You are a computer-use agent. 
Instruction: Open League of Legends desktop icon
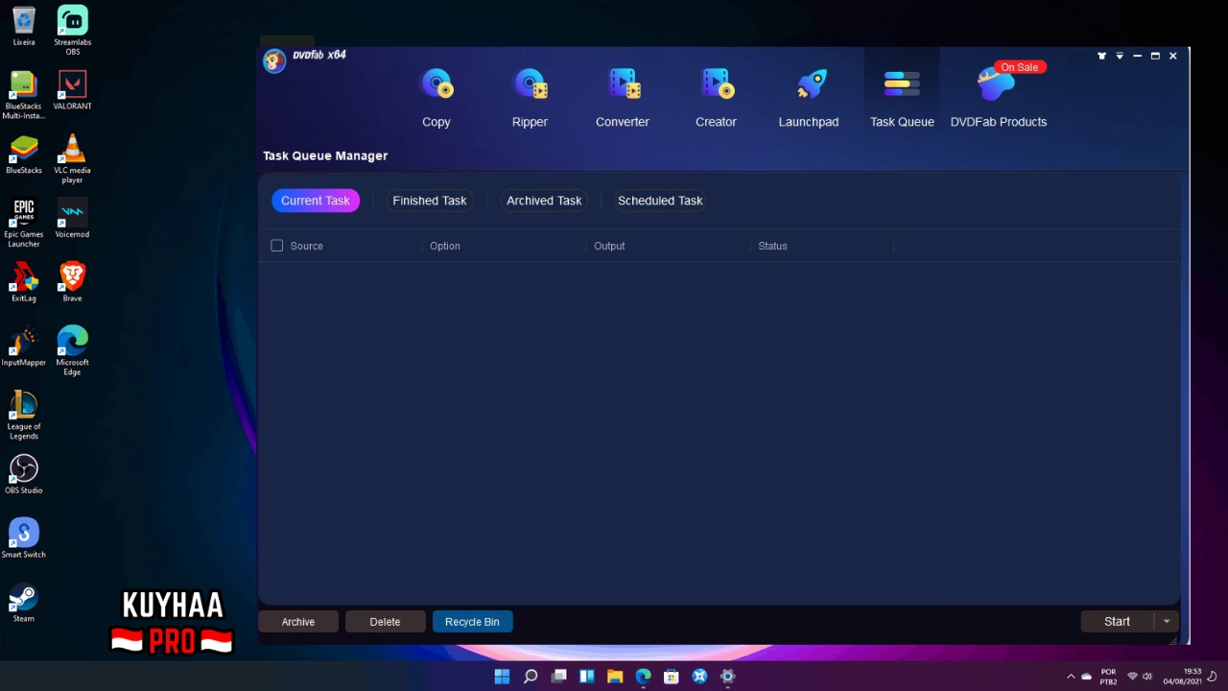24,416
